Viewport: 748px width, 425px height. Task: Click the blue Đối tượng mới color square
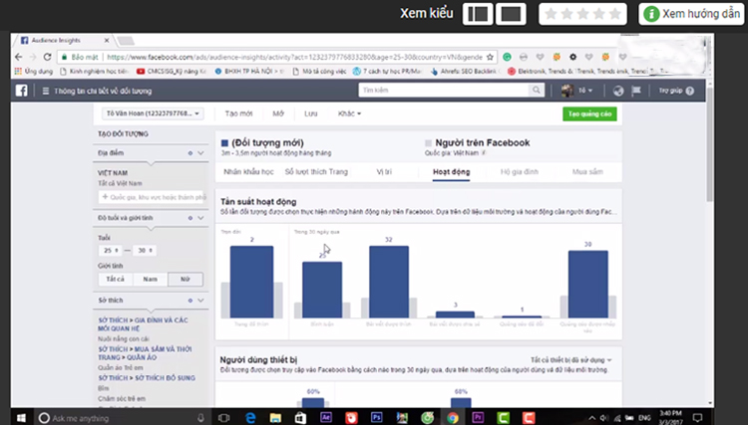pos(224,142)
